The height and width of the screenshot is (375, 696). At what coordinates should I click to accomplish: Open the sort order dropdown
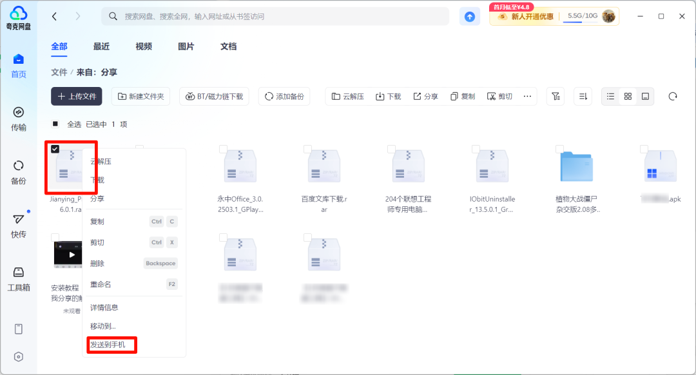pos(583,96)
